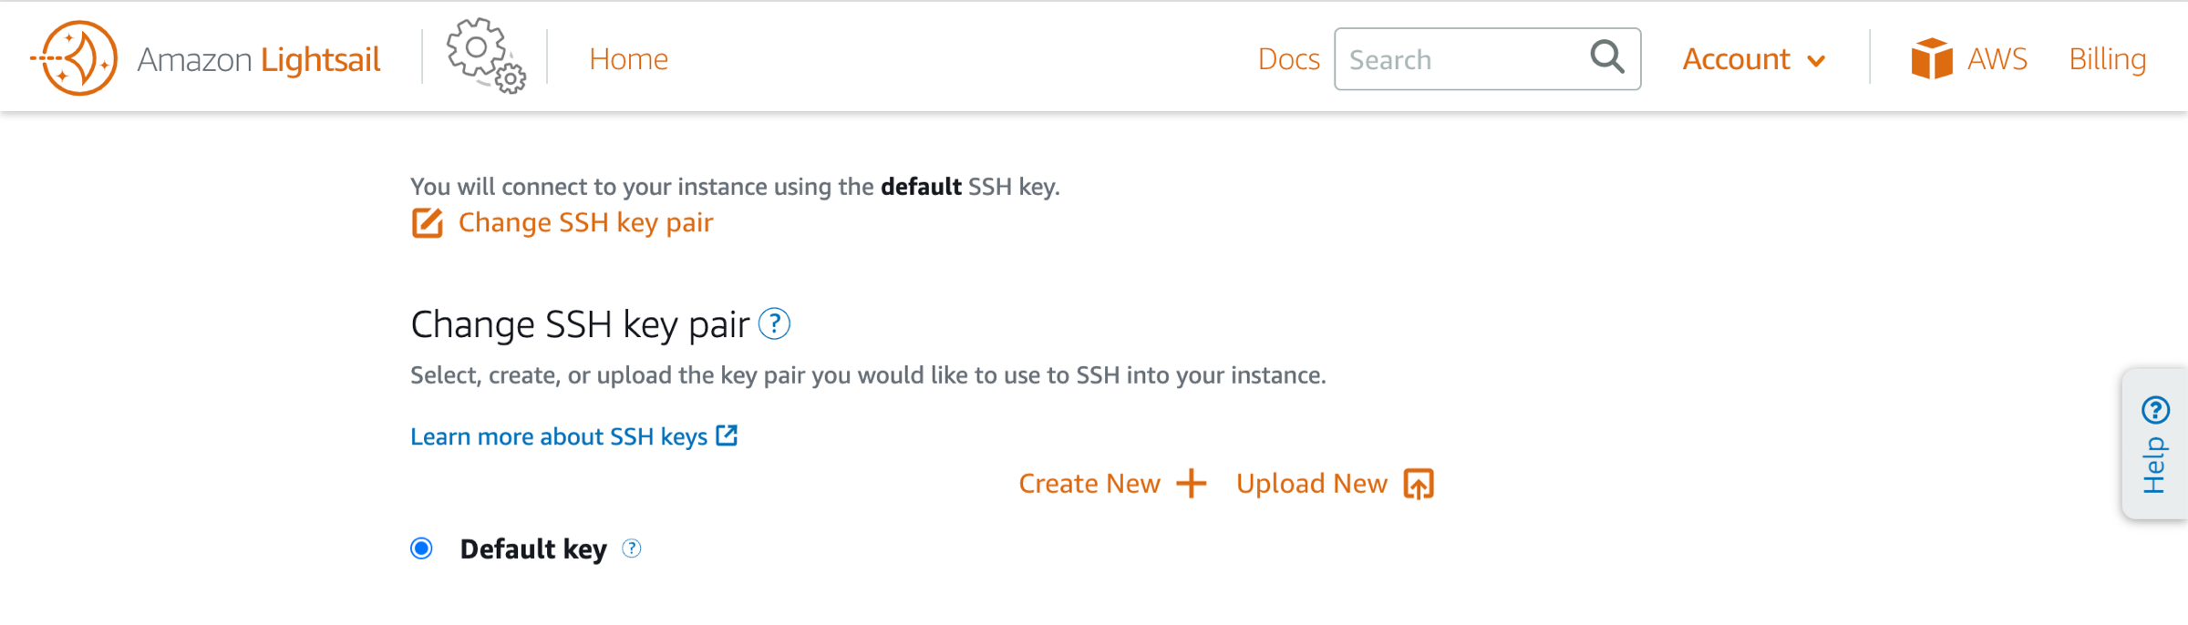
Task: Click the external link icon after Learn more
Action: tap(727, 435)
